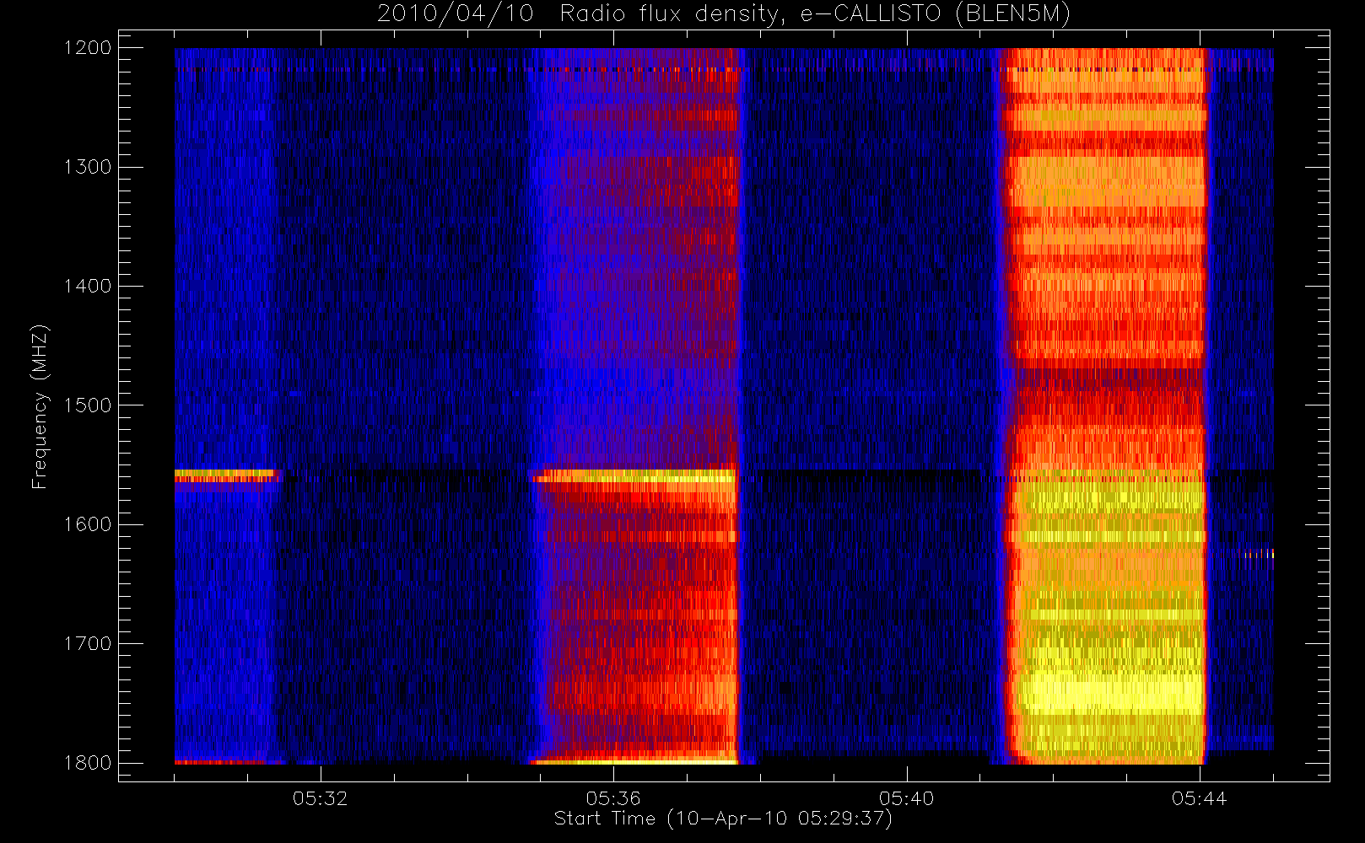Click the 05:44 time tick label
Image resolution: width=1365 pixels, height=843 pixels.
tap(1199, 797)
